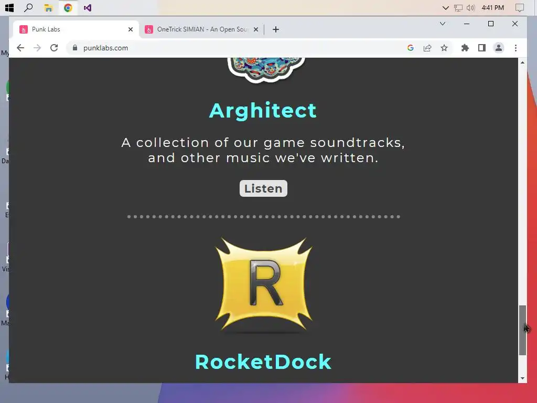Go back to the previous page
The image size is (537, 403).
[20, 48]
